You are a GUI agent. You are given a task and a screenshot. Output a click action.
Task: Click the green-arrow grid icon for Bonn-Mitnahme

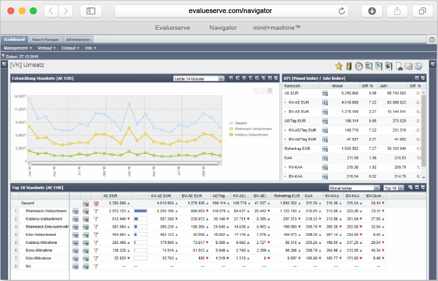[x=86, y=251]
